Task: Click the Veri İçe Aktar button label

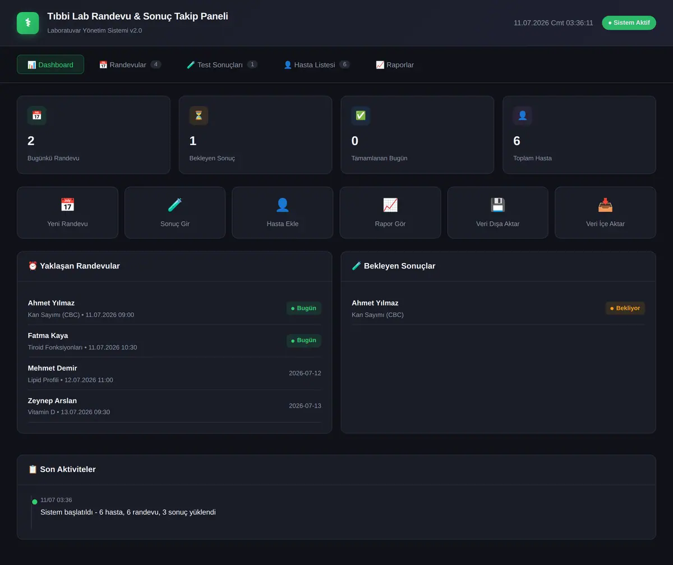Action: 605,224
